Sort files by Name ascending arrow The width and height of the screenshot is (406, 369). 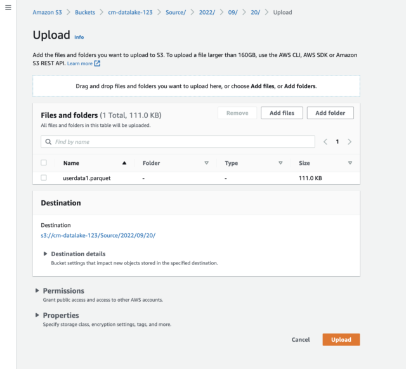[124, 163]
